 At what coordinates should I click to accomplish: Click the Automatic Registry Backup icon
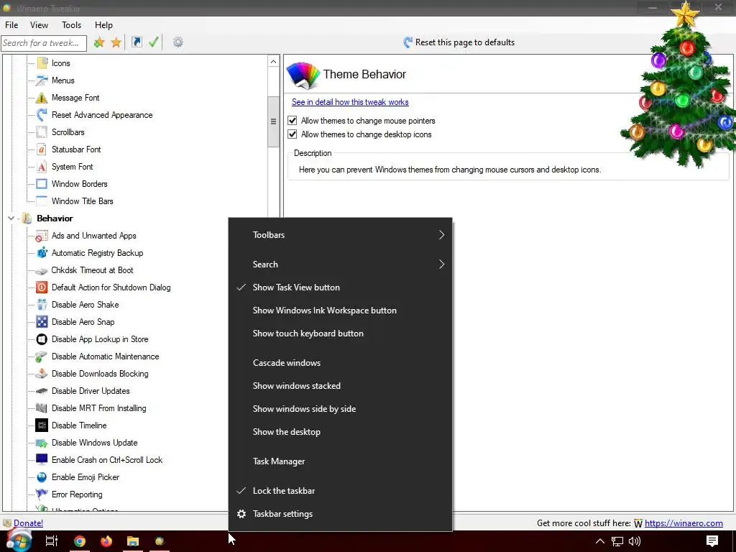[x=42, y=253]
